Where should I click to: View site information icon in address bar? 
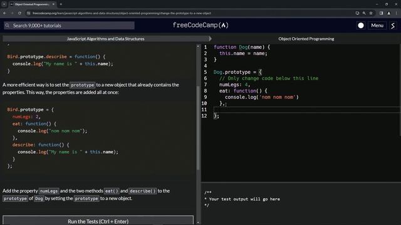click(28, 13)
